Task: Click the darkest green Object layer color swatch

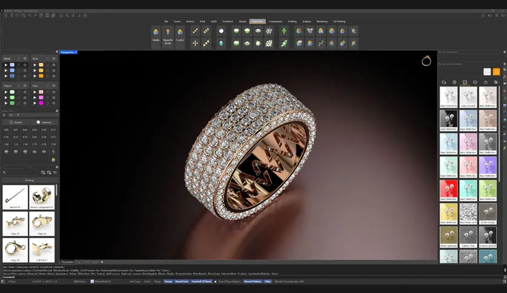Action: (12, 103)
